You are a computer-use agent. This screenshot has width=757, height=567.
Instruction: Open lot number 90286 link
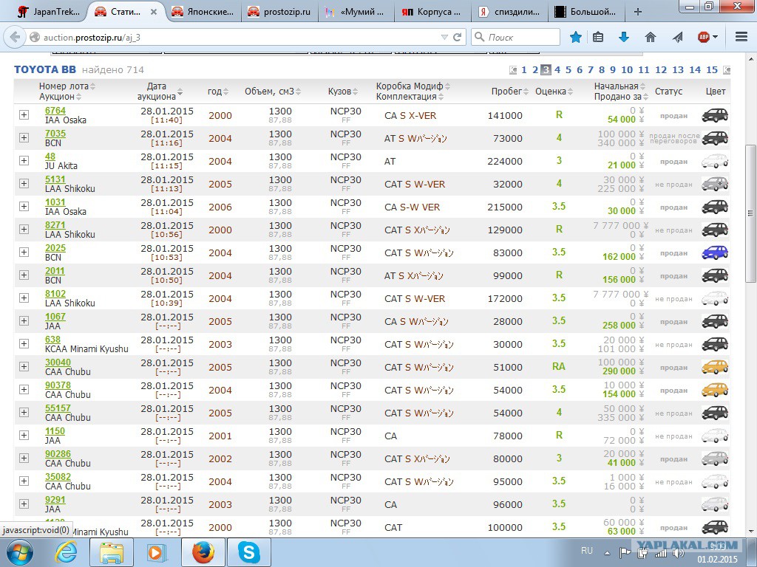click(58, 454)
